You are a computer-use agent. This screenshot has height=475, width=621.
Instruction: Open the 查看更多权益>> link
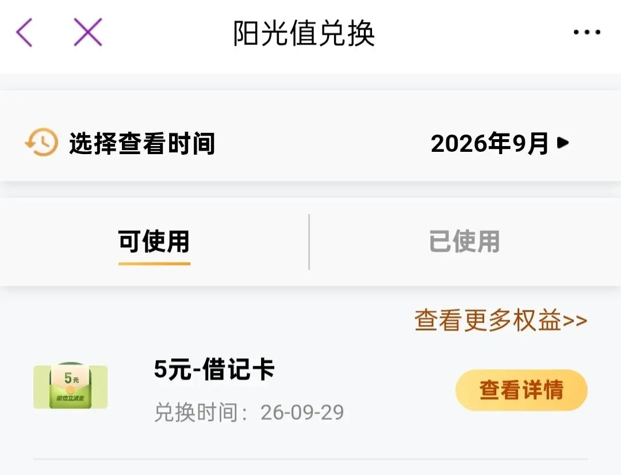click(x=501, y=320)
